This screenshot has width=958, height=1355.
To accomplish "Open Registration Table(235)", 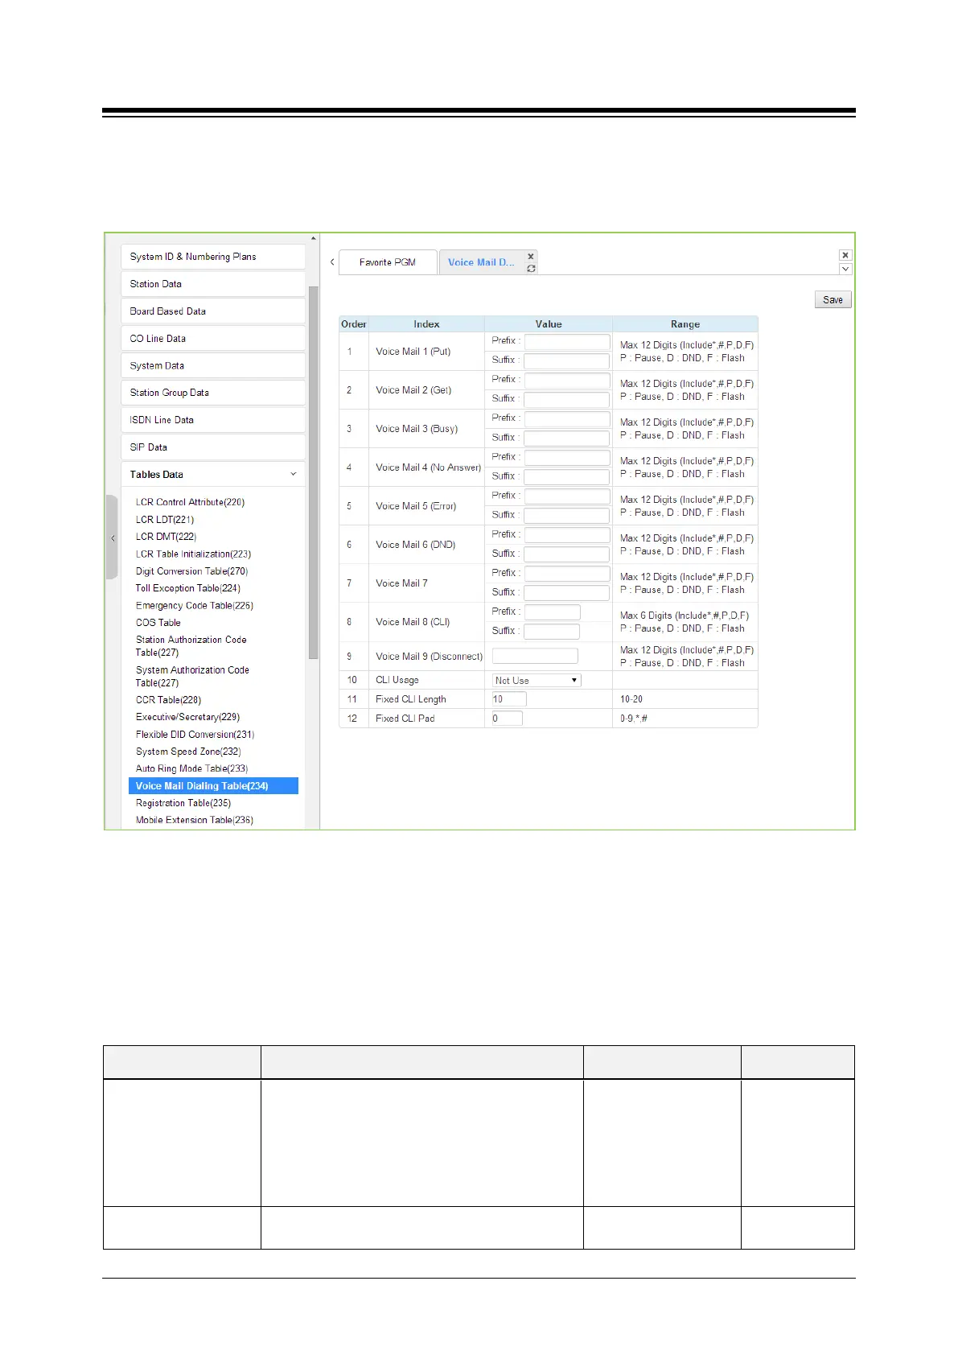I will click(183, 803).
